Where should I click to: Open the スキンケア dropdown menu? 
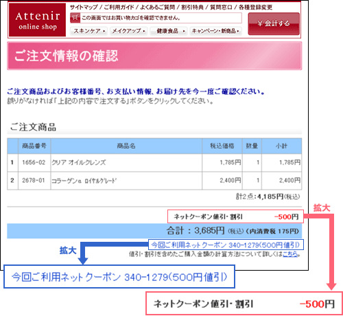point(89,31)
